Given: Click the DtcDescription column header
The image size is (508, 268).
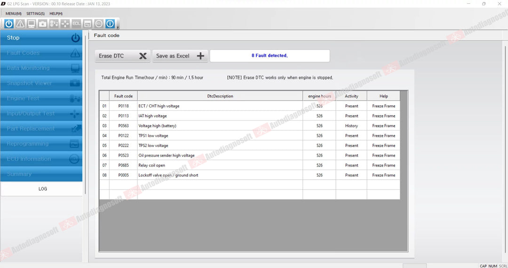Looking at the screenshot, I should (220, 96).
